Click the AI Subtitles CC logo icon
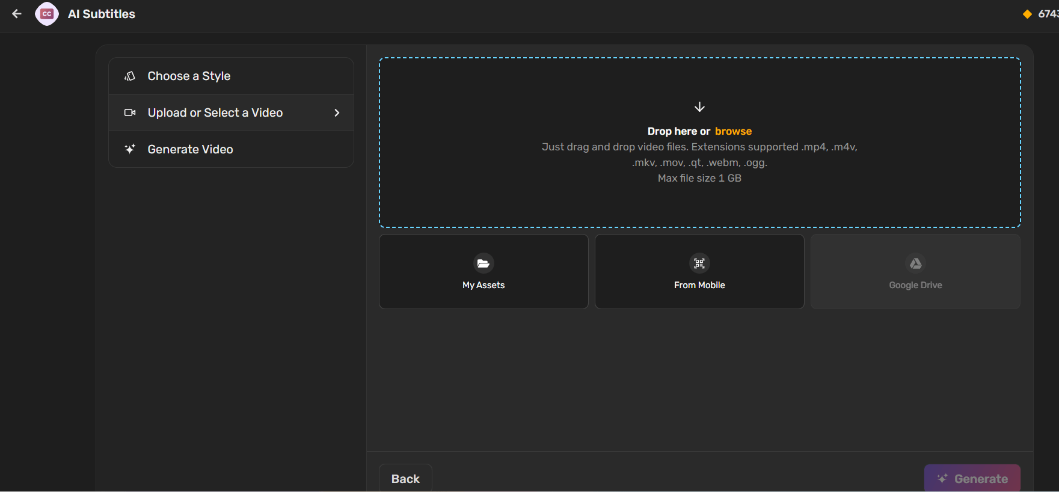Screen dimensions: 1059x492 [x=47, y=14]
